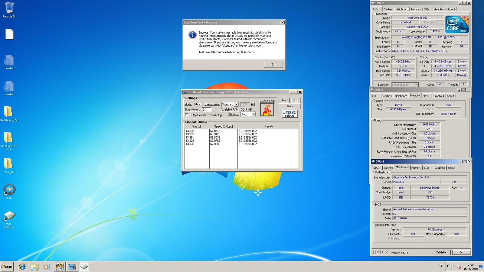Open the IntelBurnTest 2.4 desktop folder
Viewport: 484px width, 272px height.
(x=8, y=138)
